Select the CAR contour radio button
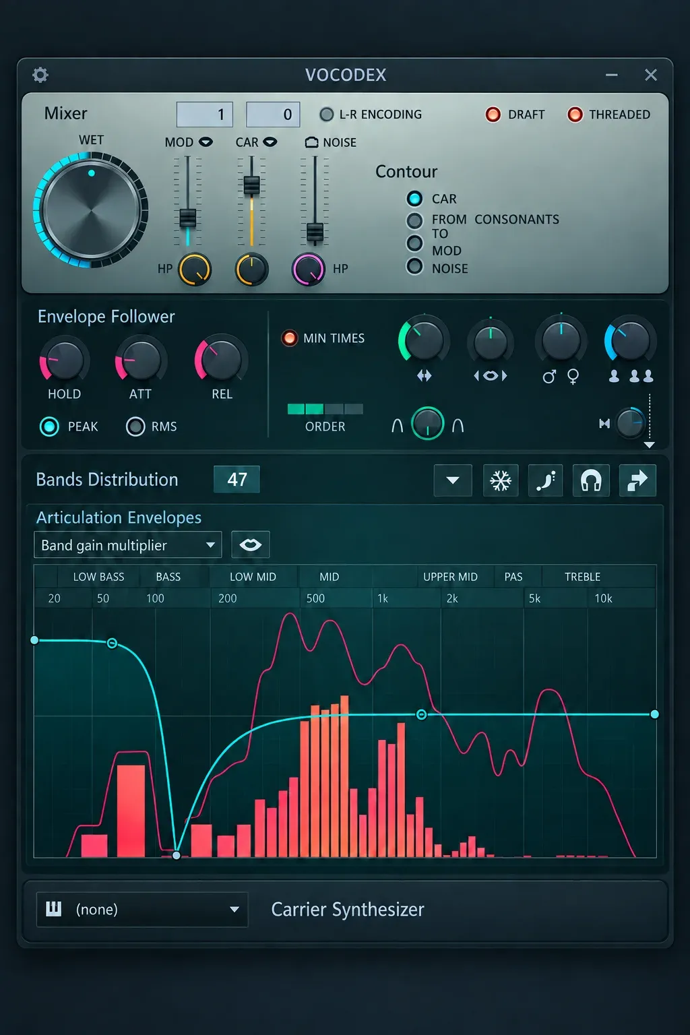Screen dimensions: 690x1035 415,199
